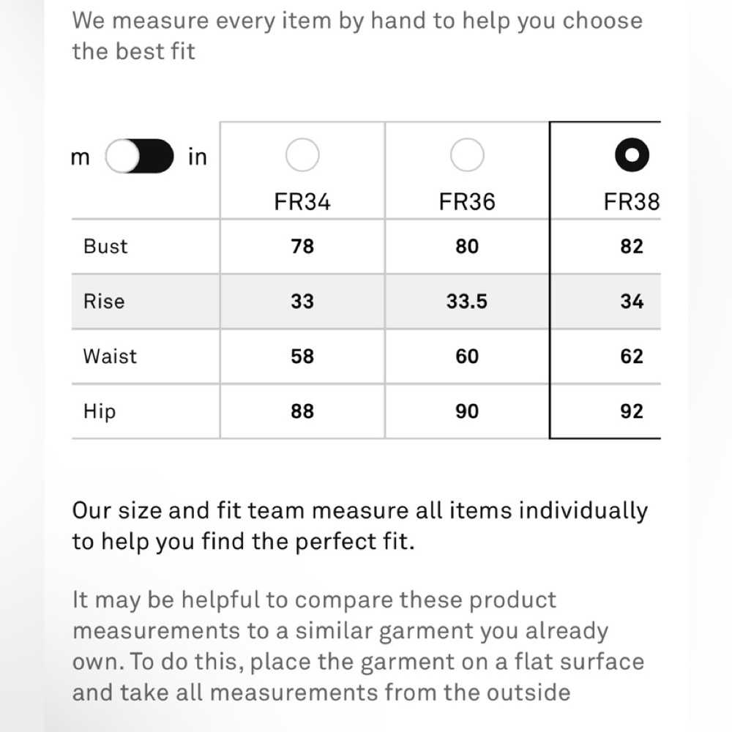The image size is (732, 732).
Task: Click the FR36 rise value 33.5
Action: point(467,302)
